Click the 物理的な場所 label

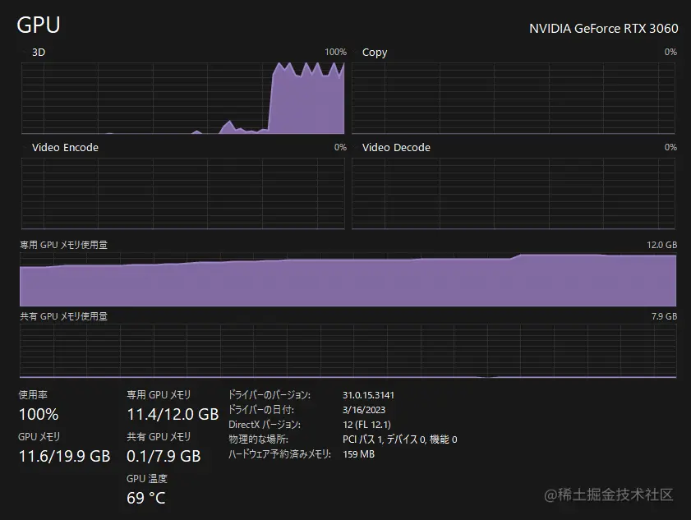point(258,439)
